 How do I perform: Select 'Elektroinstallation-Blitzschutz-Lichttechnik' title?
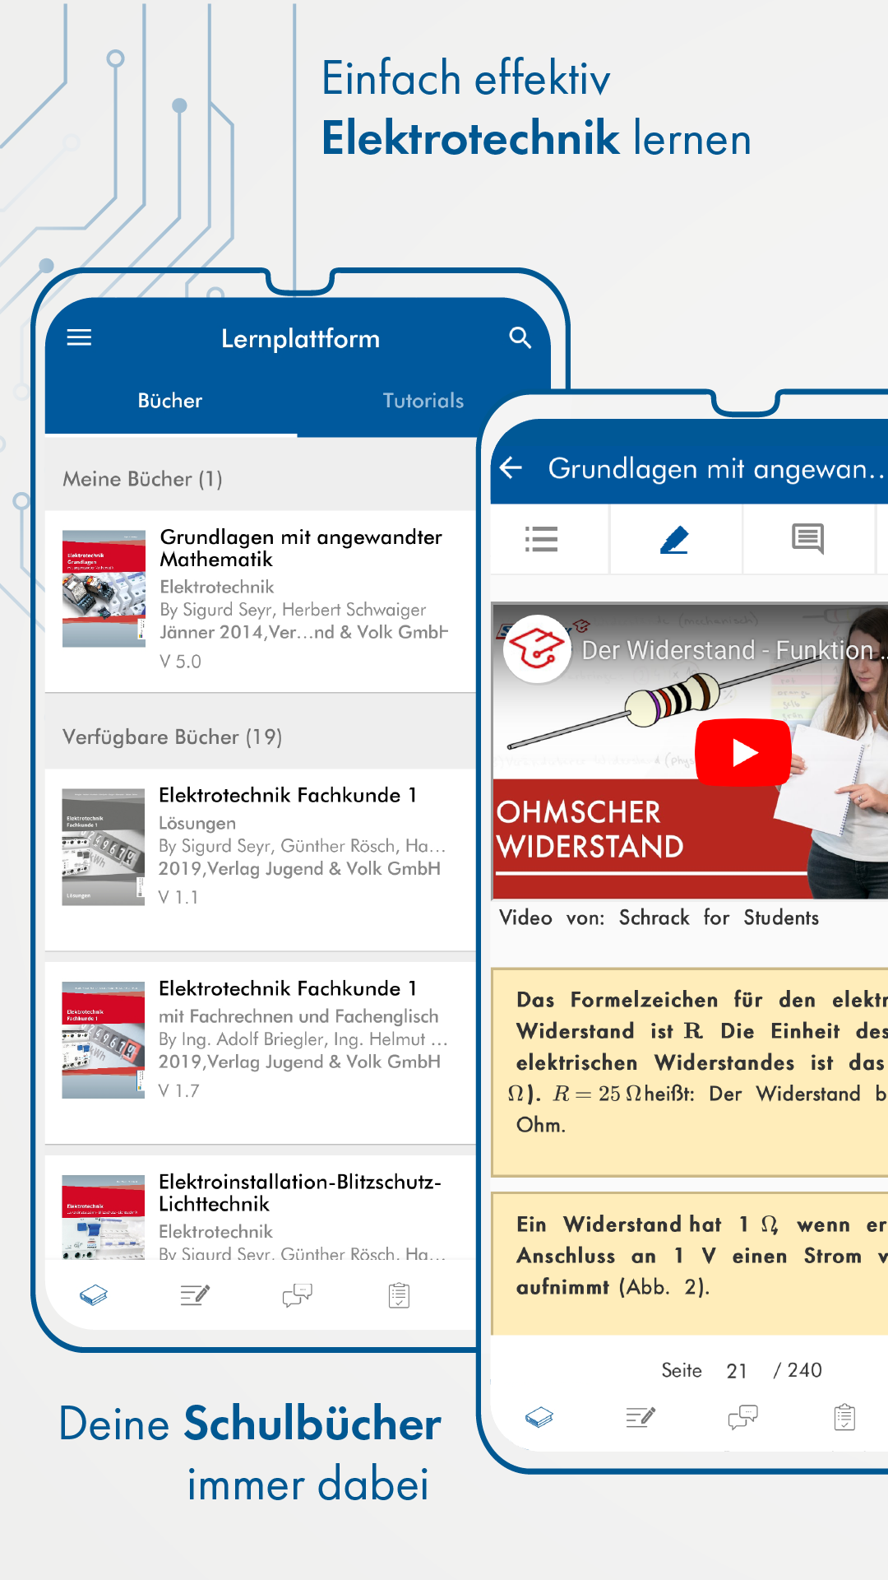click(x=299, y=1192)
